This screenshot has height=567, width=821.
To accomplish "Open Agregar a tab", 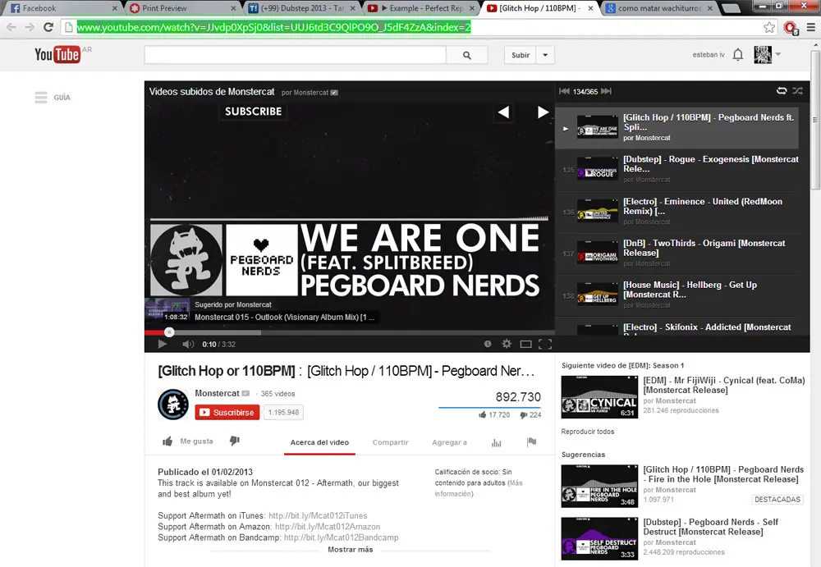I will click(449, 442).
